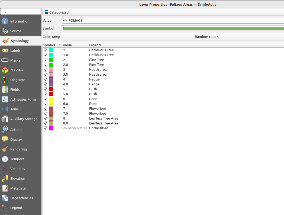Open the Categorized renderer type dropdown
Viewport: 284px width, 215px height.
tap(163, 12)
